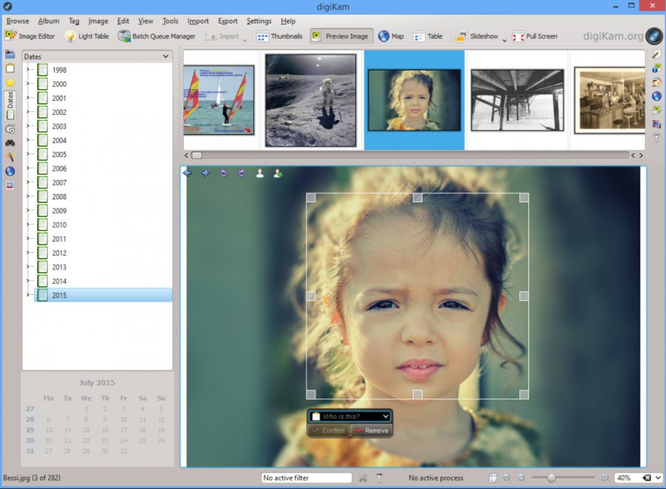Open the Export menu

[227, 21]
